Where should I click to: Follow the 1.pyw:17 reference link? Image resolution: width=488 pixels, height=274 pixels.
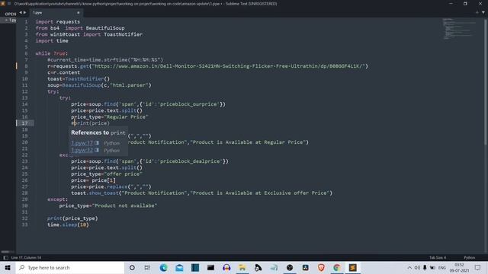pyautogui.click(x=82, y=143)
